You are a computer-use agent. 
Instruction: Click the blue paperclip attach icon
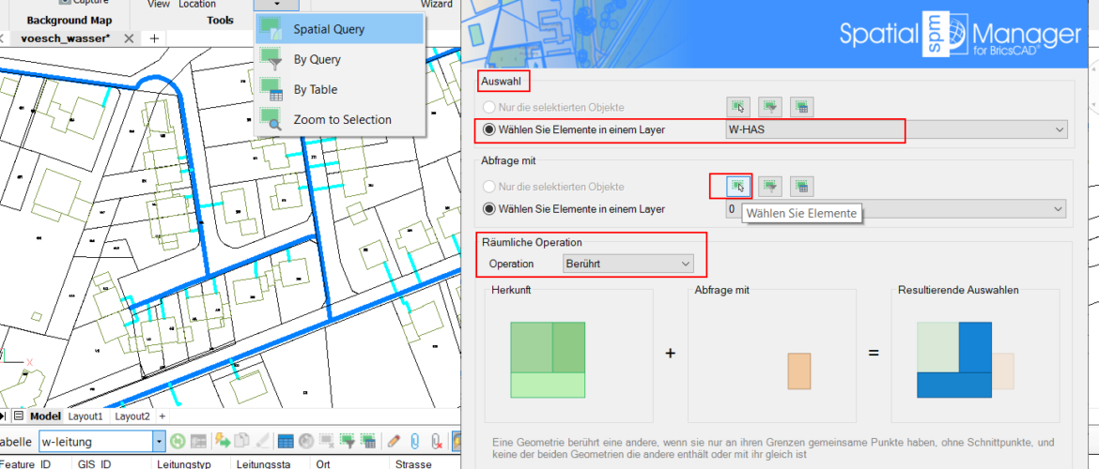click(x=414, y=441)
